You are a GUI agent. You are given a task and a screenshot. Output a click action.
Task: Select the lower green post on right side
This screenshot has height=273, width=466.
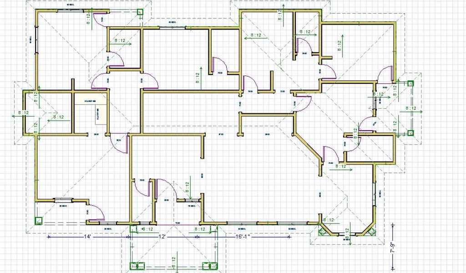click(x=410, y=133)
